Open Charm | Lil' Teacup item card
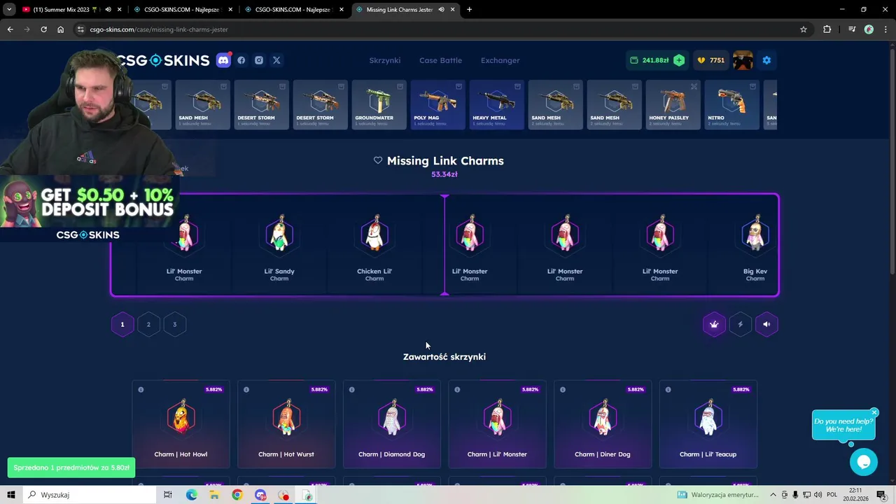 pos(708,424)
